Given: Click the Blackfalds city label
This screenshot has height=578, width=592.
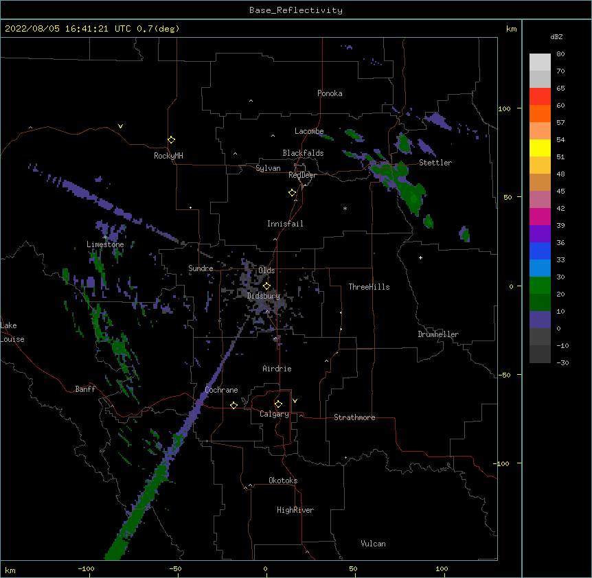Looking at the screenshot, I should point(303,153).
